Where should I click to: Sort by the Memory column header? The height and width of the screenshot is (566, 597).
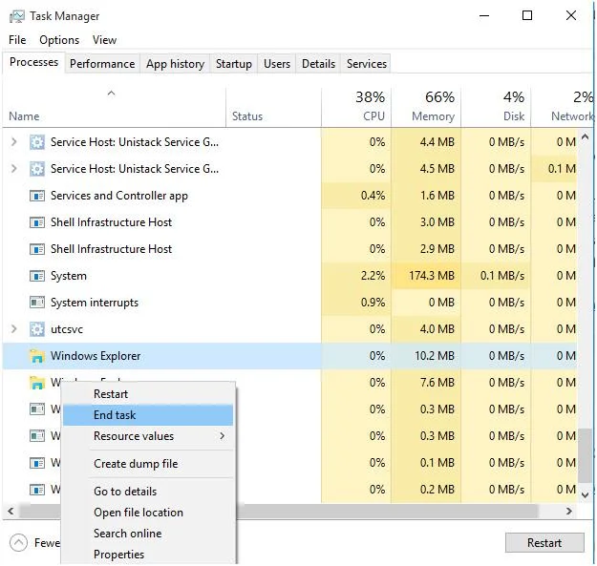click(426, 107)
